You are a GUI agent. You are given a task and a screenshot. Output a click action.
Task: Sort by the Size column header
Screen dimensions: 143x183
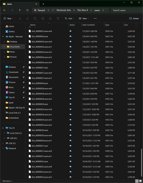point(130,25)
